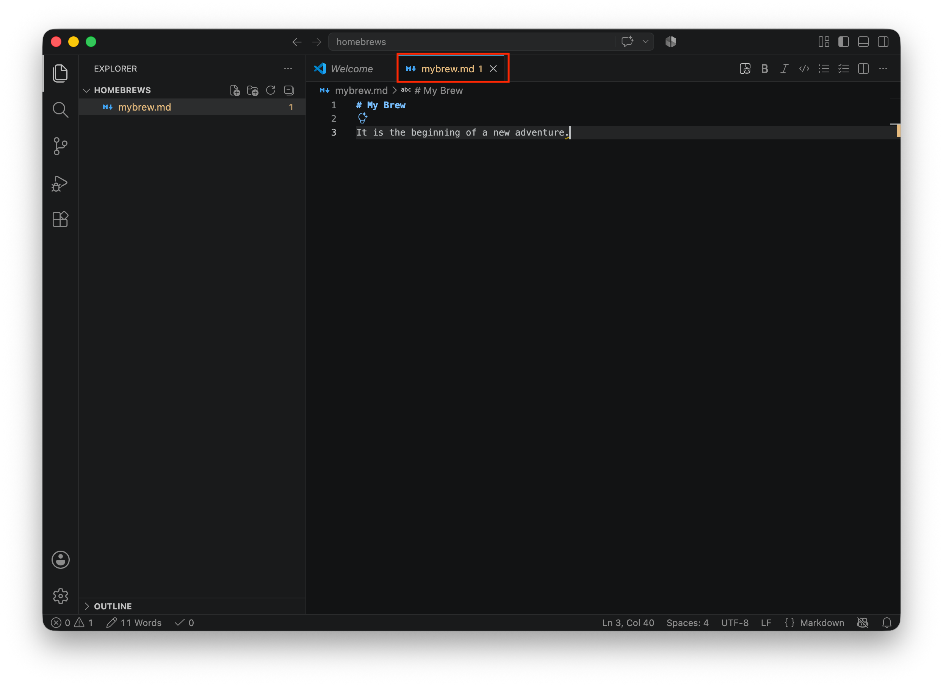Open the Run and Debug view
Screen dimensions: 943x687
pyautogui.click(x=60, y=183)
